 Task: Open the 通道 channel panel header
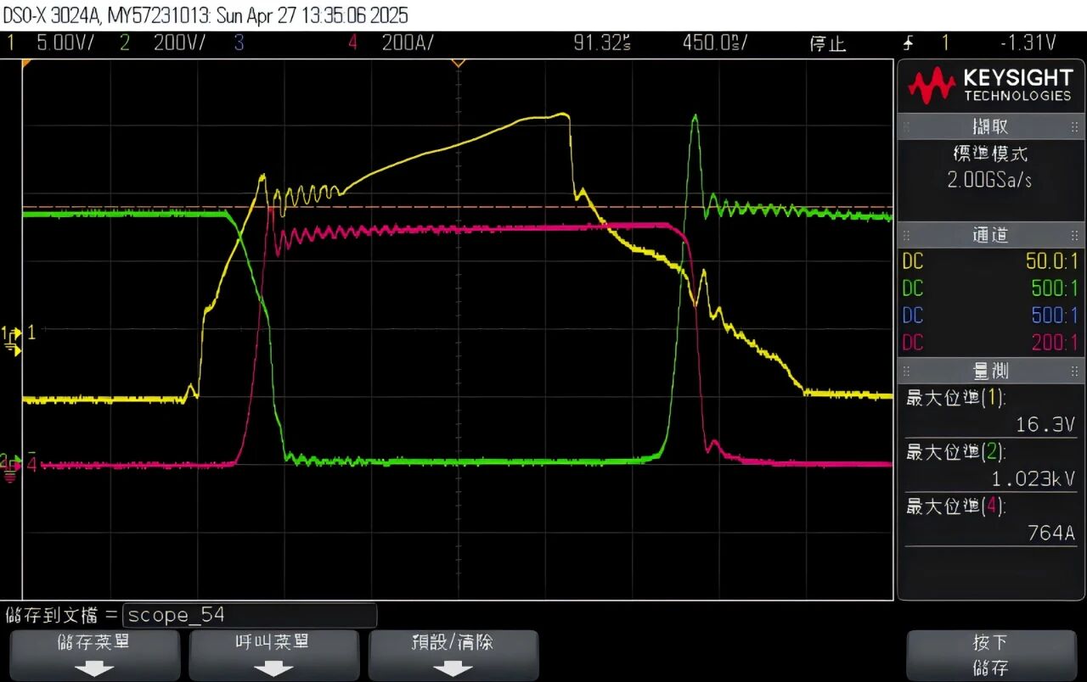pyautogui.click(x=990, y=235)
